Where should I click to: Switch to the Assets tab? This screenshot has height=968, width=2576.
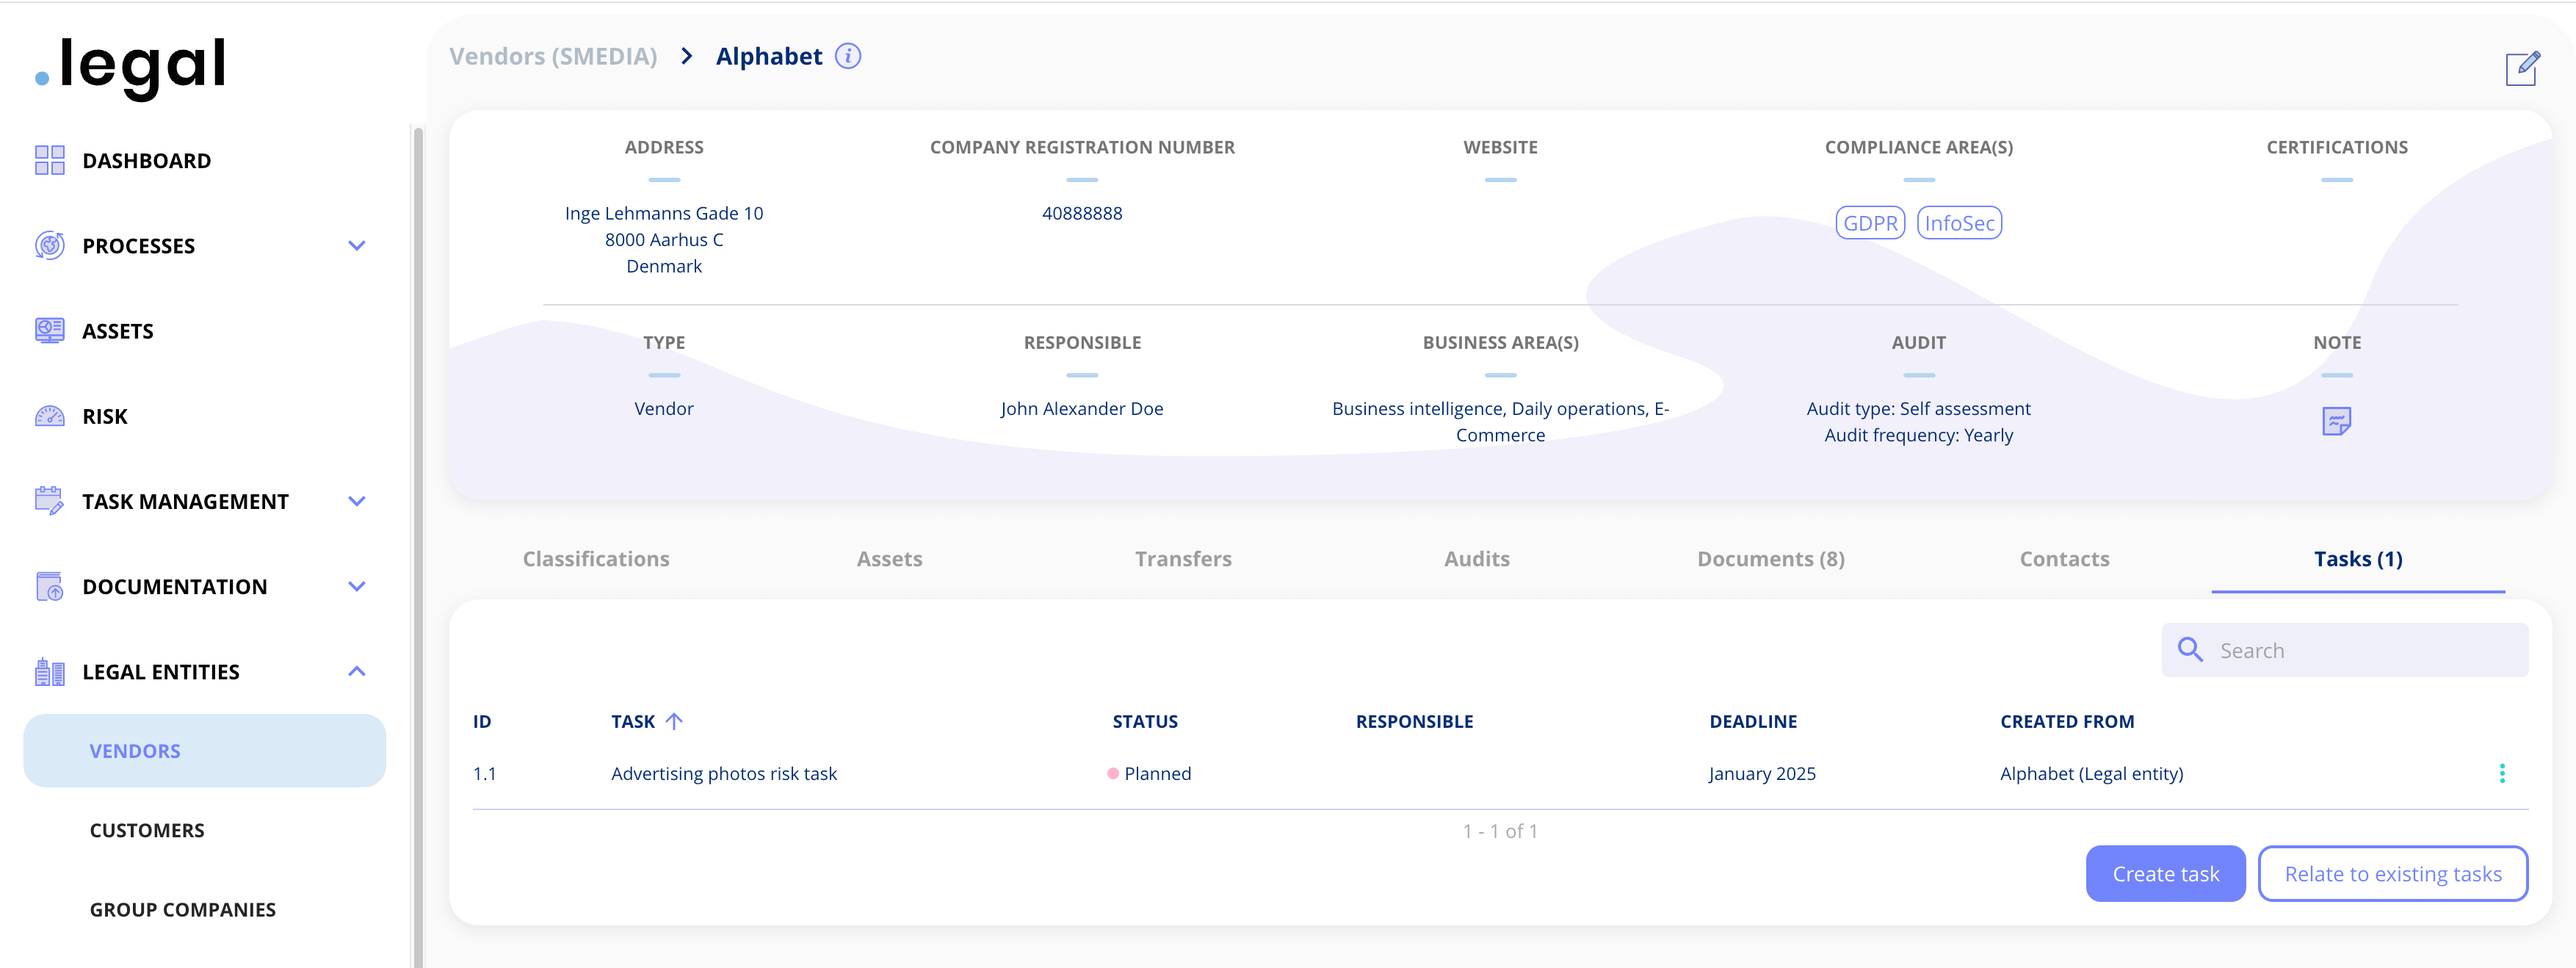(x=889, y=559)
